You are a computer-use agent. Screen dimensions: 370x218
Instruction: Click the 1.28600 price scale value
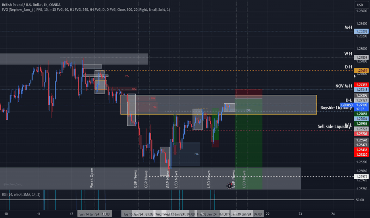[362, 11]
